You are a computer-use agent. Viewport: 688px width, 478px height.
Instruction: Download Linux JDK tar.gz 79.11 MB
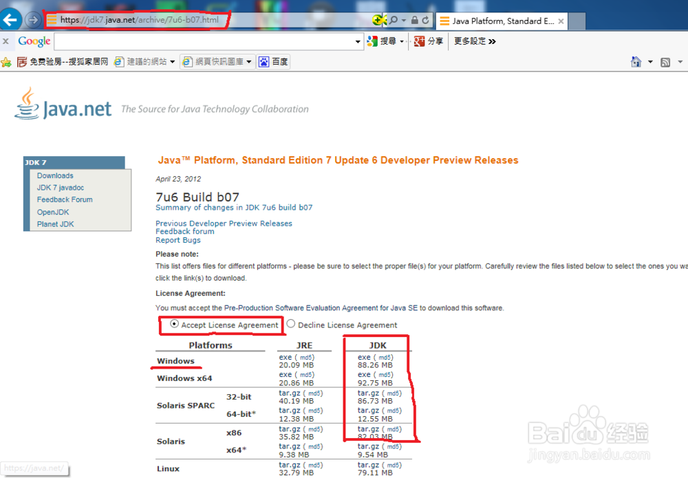click(x=368, y=465)
